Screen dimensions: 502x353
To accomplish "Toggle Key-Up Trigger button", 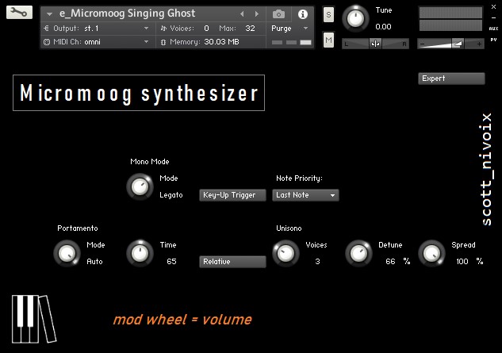I will pos(232,195).
